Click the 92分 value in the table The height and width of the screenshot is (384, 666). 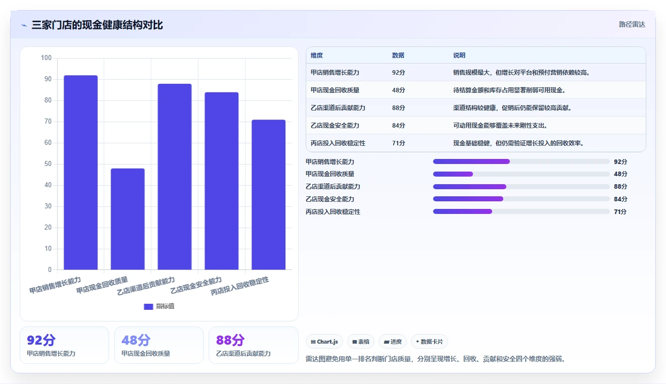point(398,73)
